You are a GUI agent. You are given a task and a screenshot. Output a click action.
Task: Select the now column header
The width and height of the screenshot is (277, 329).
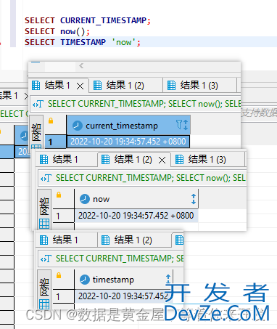click(136, 199)
